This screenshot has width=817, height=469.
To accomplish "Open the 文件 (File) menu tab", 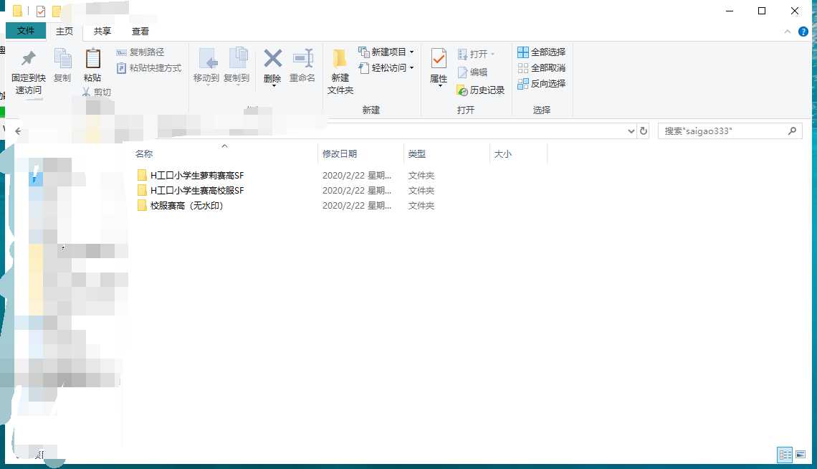I will coord(26,31).
